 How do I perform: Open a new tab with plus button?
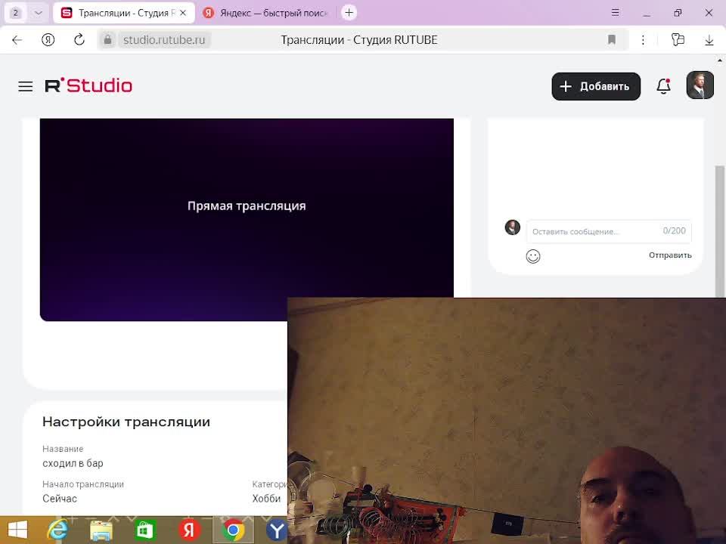[x=349, y=13]
